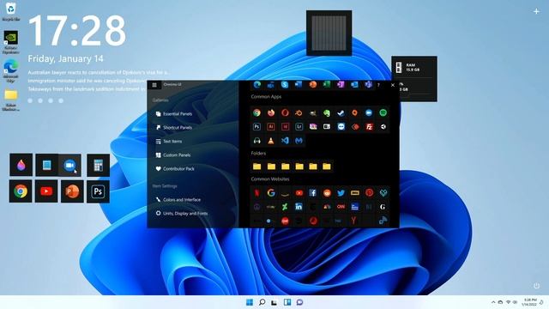Screen dimensions: 549x309
Task: Select the Steam icon under Common Apps
Action: point(341,112)
